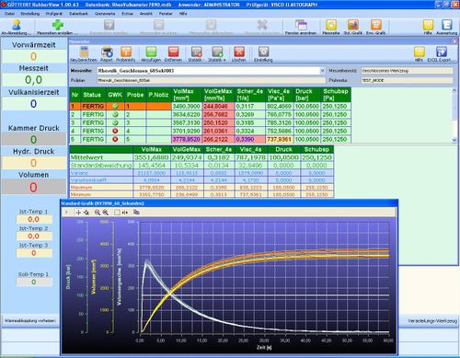
Task: Click the Report printer icon
Action: (107, 52)
